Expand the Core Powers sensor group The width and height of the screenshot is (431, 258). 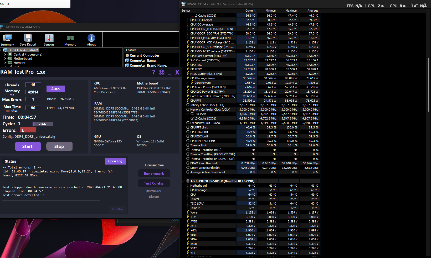tap(187, 83)
